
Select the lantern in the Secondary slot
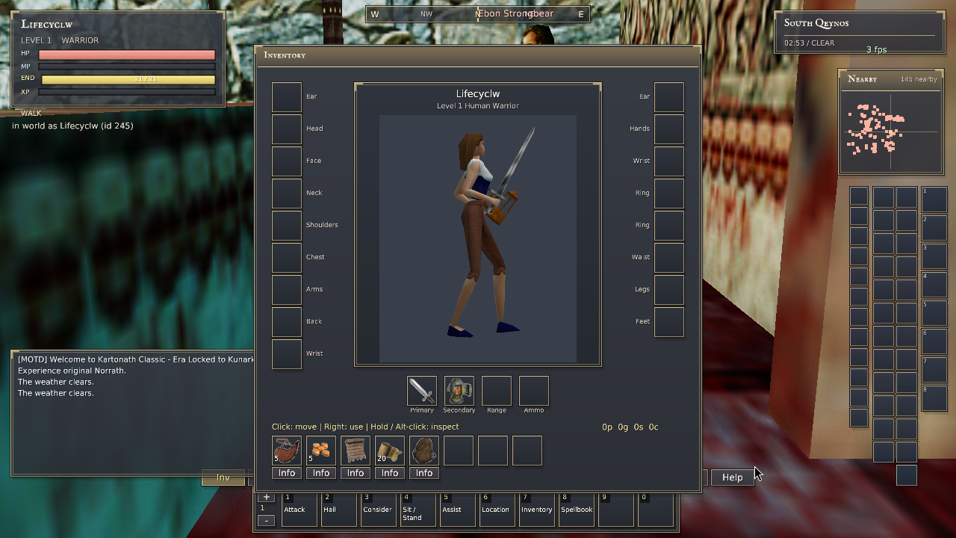pyautogui.click(x=459, y=391)
